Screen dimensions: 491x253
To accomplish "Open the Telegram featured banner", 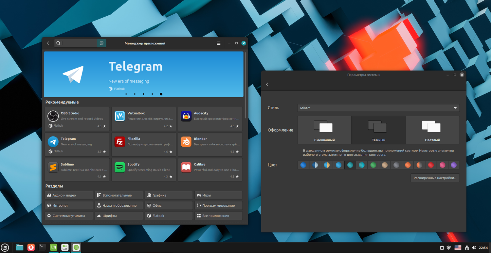I will click(144, 74).
